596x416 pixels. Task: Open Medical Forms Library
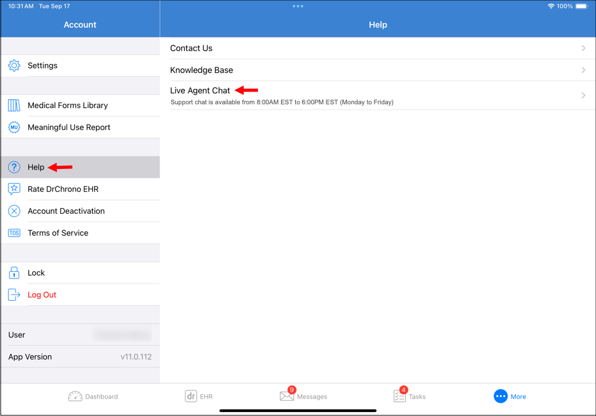coord(80,105)
